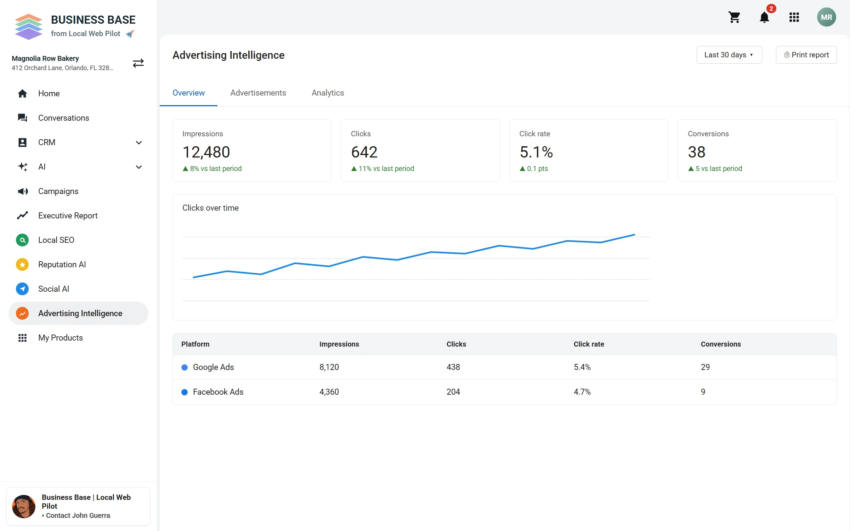Expand the AI menu chevron
This screenshot has width=850, height=531.
139,167
